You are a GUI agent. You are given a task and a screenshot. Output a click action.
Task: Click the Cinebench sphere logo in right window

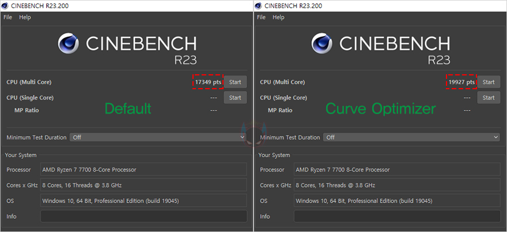[x=321, y=43]
